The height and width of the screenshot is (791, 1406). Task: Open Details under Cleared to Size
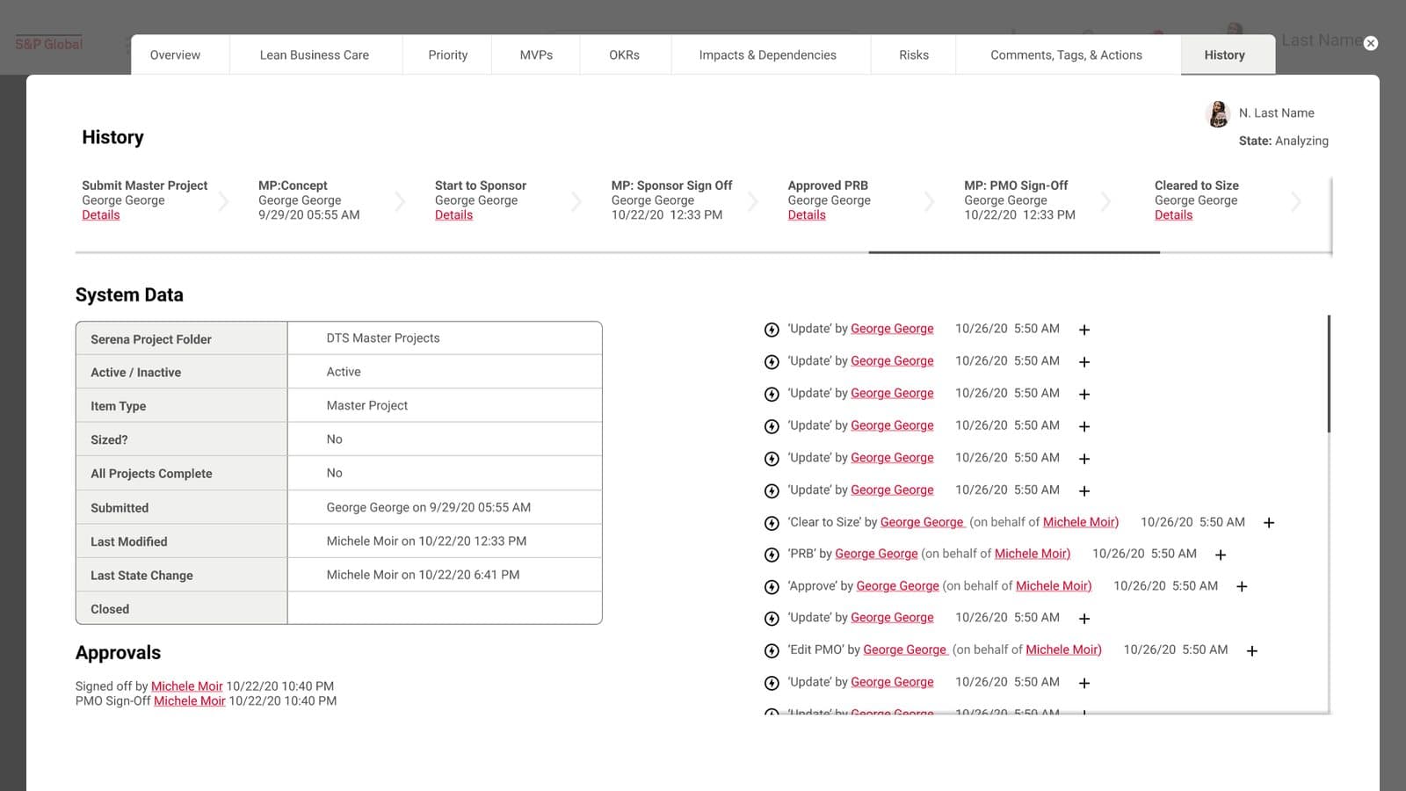[1174, 215]
